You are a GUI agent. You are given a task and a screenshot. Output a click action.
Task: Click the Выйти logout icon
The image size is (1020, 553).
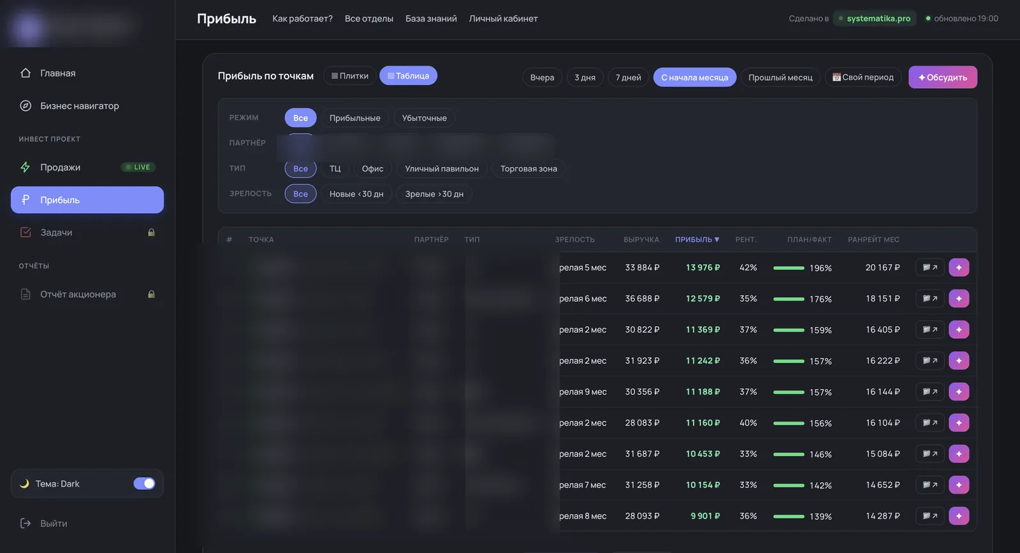pos(25,523)
